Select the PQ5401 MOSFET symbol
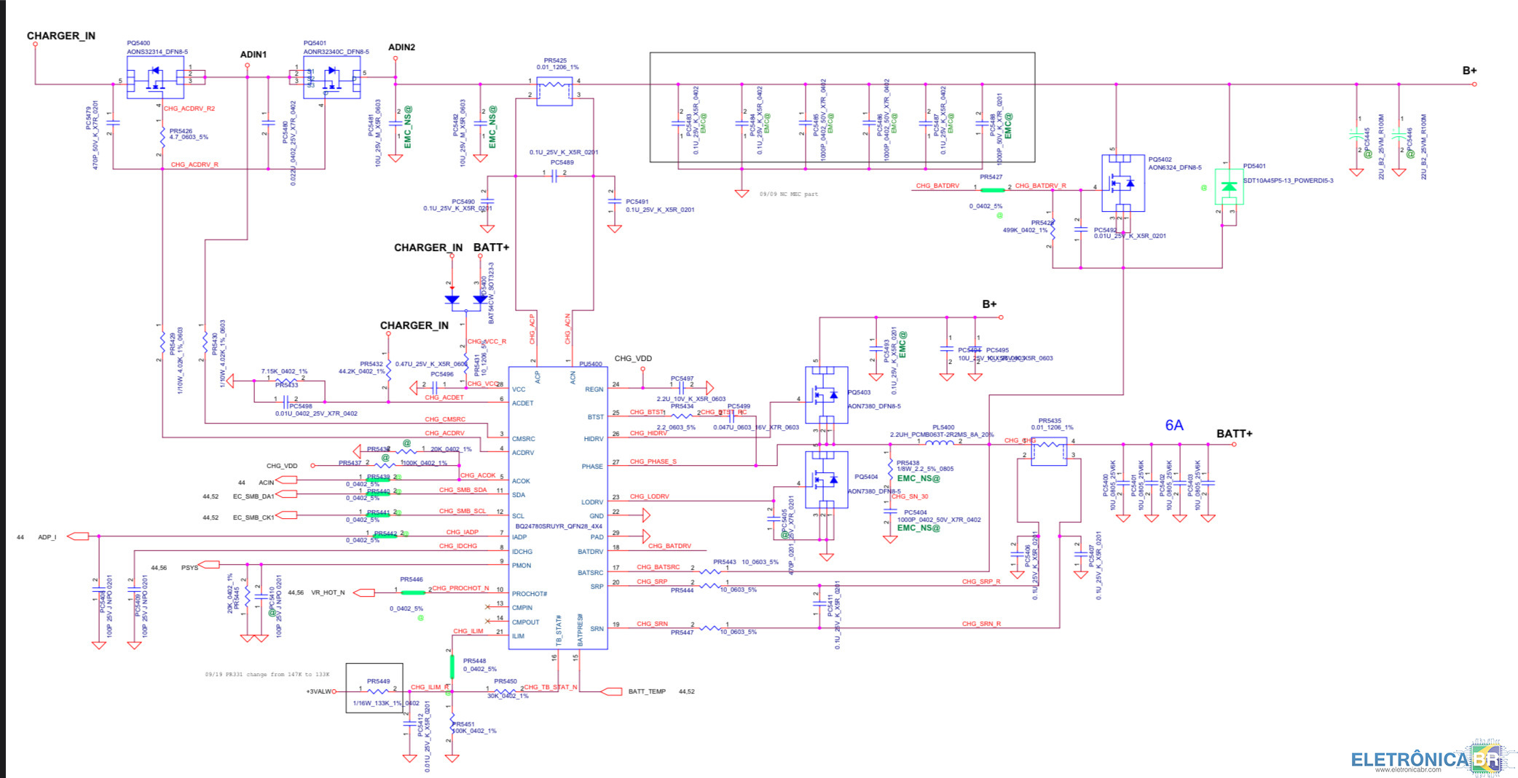The height and width of the screenshot is (778, 1518). click(331, 77)
